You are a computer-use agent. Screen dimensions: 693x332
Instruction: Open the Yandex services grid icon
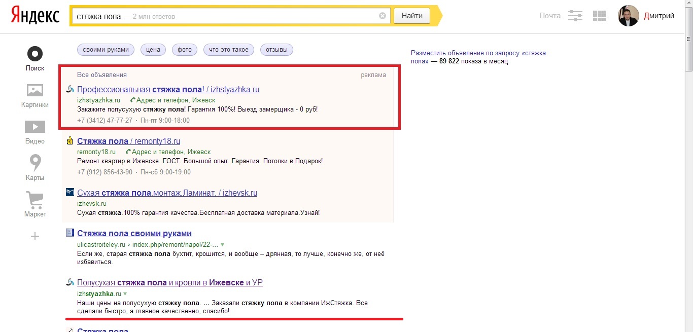(x=600, y=16)
